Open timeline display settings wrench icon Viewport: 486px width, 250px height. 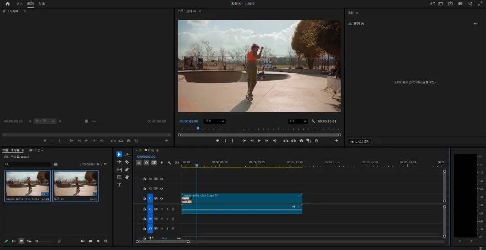click(x=169, y=163)
